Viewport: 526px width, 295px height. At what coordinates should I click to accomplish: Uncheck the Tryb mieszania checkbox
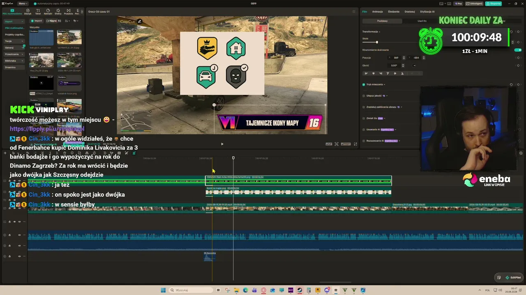click(364, 84)
